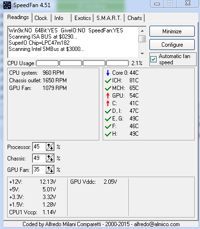Click the 'SuperIO Chip=LPC47m182' log line
The image size is (200, 229).
click(x=39, y=43)
